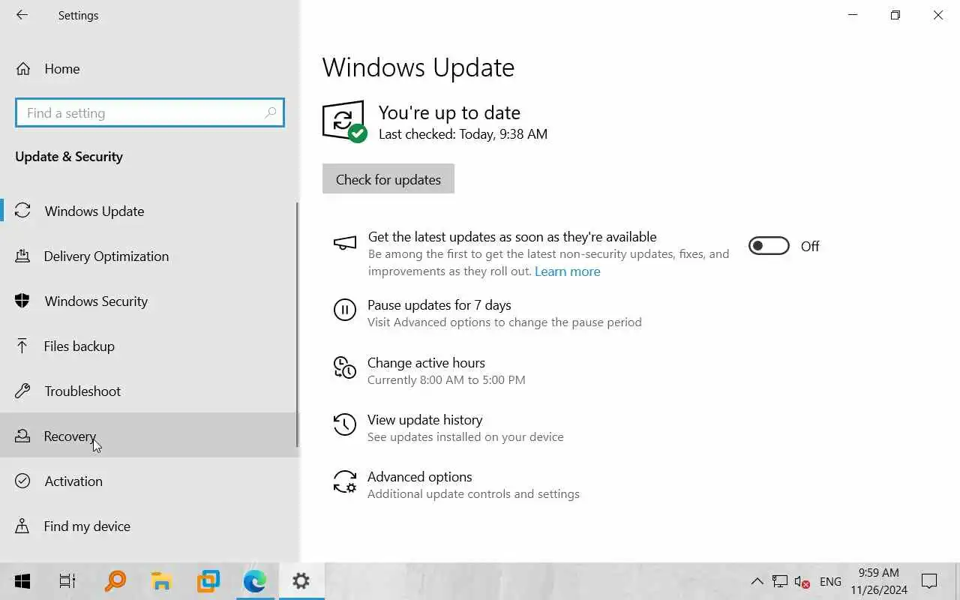Open the Windows Start button

[22, 581]
